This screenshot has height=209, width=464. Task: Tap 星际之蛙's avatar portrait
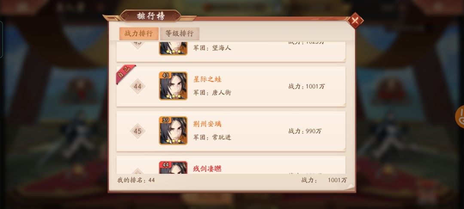(173, 86)
